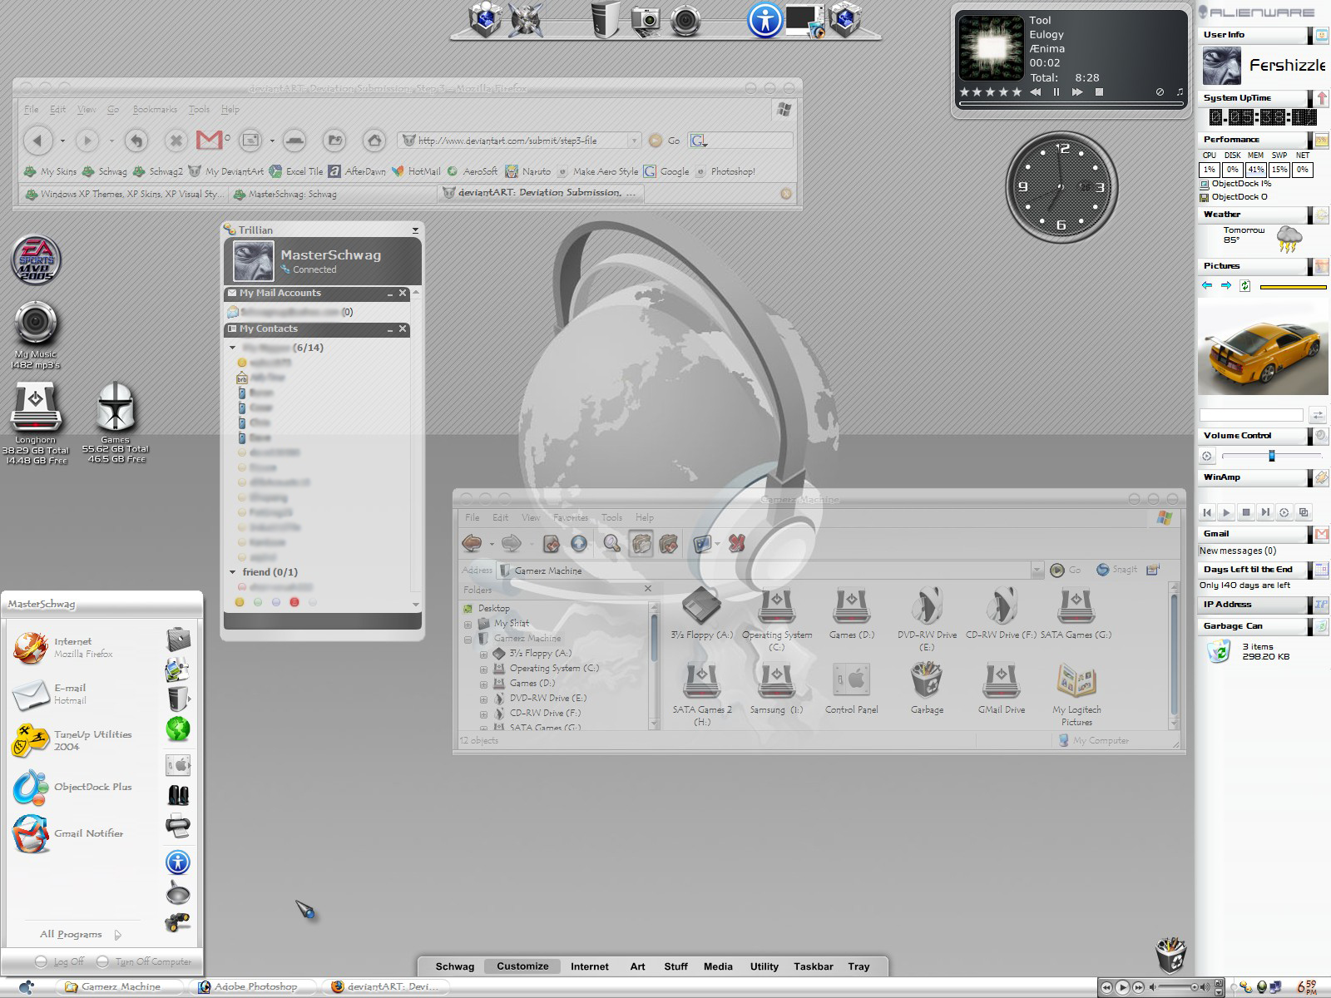
Task: Open My Music desktop speaker icon
Action: point(36,324)
